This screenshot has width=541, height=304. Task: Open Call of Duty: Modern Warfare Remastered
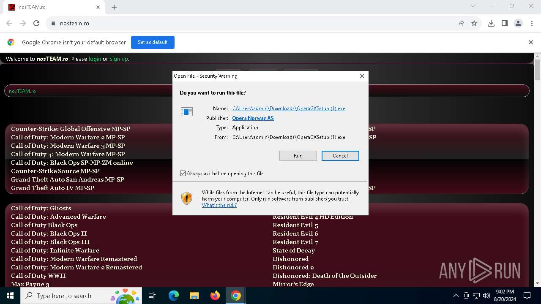(x=74, y=259)
